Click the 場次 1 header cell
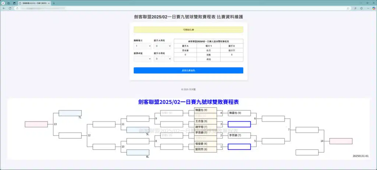 tap(208, 46)
